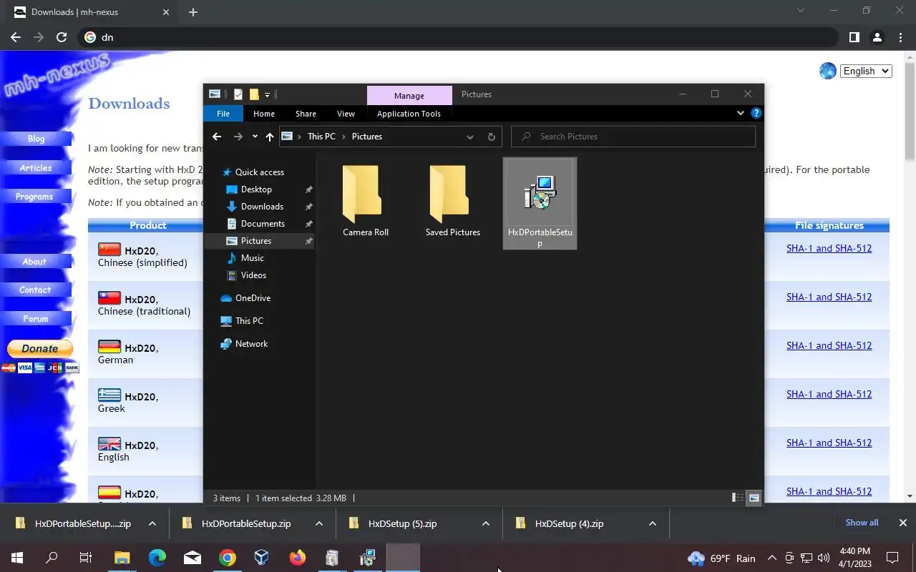Select Documents in navigation pane

pos(263,224)
